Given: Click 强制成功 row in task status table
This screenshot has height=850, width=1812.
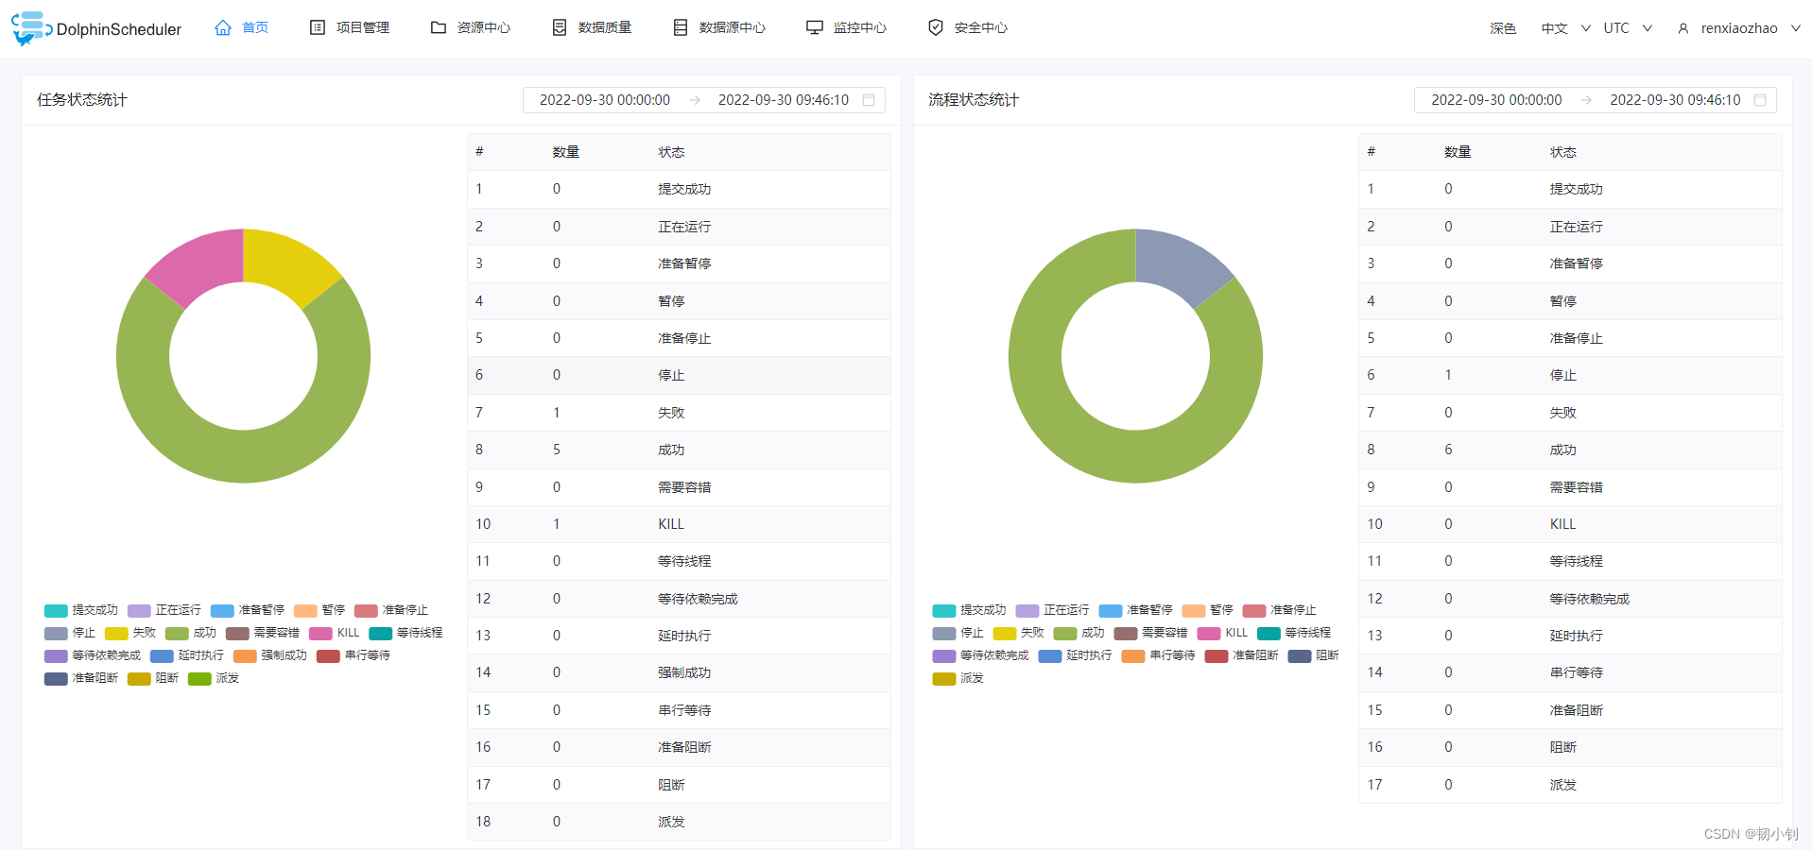Looking at the screenshot, I should coord(679,672).
